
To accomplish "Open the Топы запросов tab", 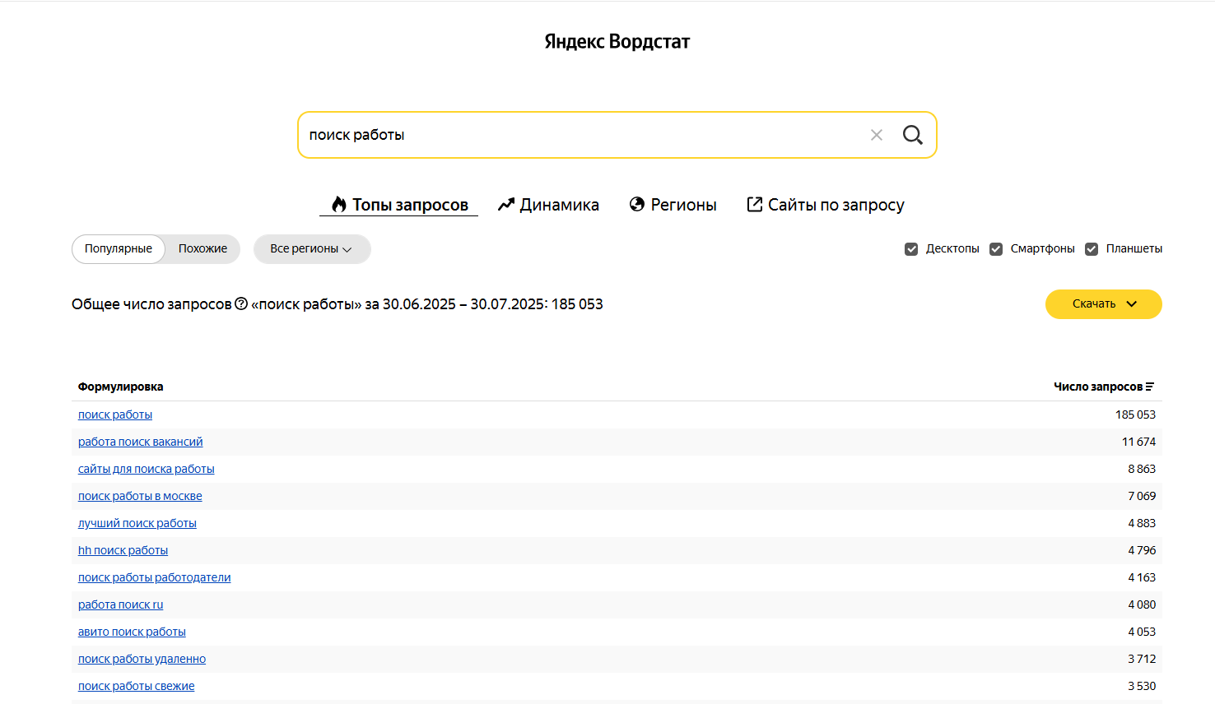I will click(399, 205).
